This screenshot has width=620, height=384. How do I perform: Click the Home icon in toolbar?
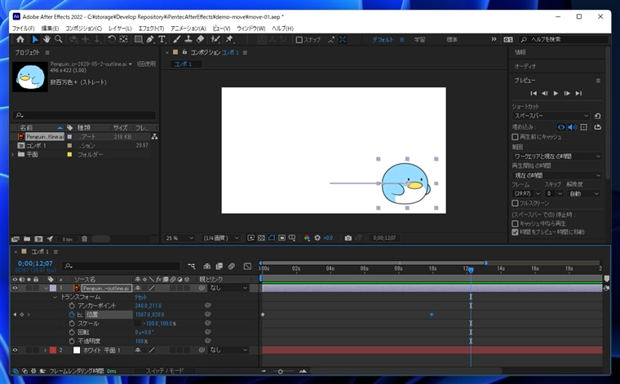point(20,39)
